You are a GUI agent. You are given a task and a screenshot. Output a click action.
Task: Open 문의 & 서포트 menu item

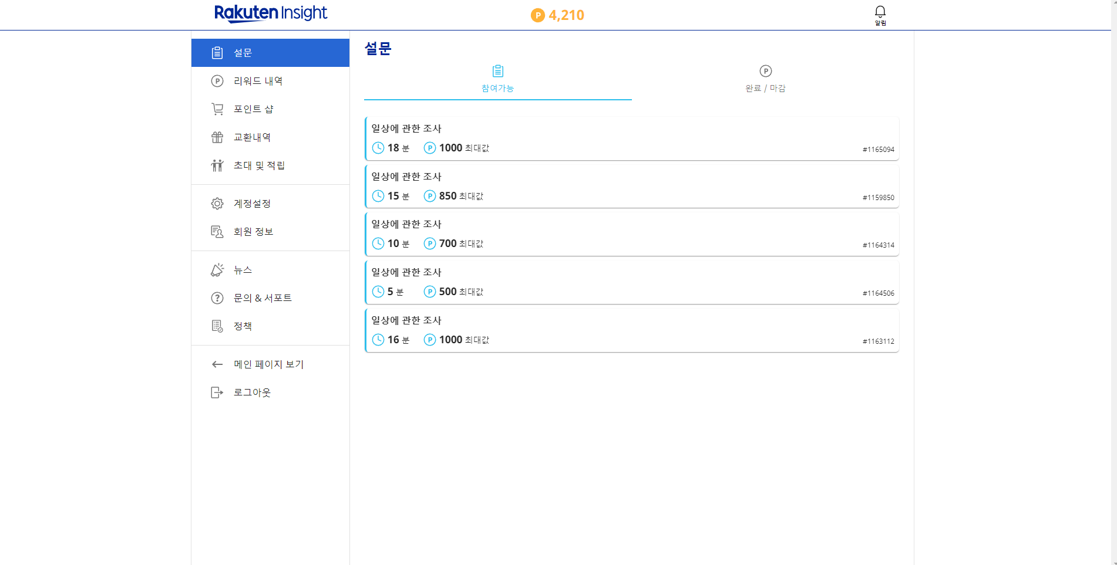tap(270, 298)
